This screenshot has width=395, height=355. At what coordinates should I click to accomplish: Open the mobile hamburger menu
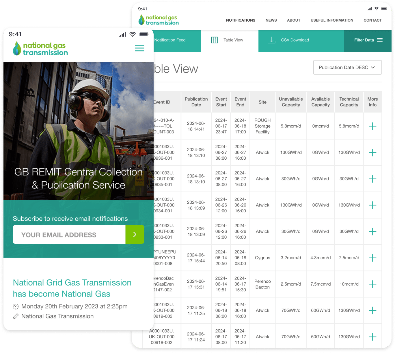click(139, 48)
